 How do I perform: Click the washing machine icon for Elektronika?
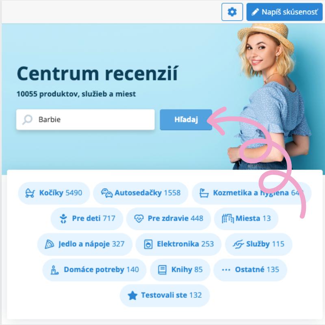148,244
